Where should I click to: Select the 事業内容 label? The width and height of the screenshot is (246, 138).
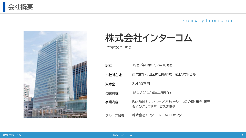pos(112,102)
